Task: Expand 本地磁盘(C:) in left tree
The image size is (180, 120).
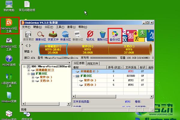Action: (x=28, y=70)
